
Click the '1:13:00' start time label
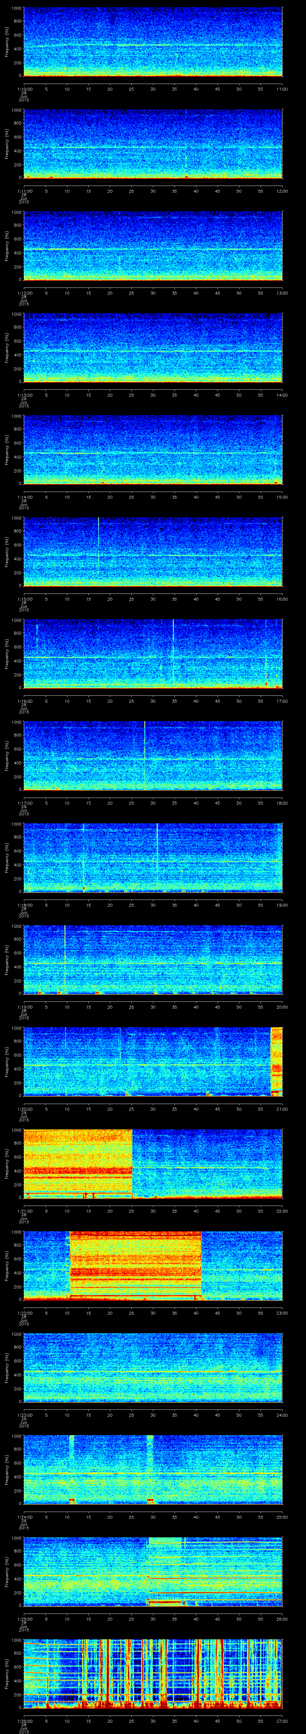pos(24,394)
